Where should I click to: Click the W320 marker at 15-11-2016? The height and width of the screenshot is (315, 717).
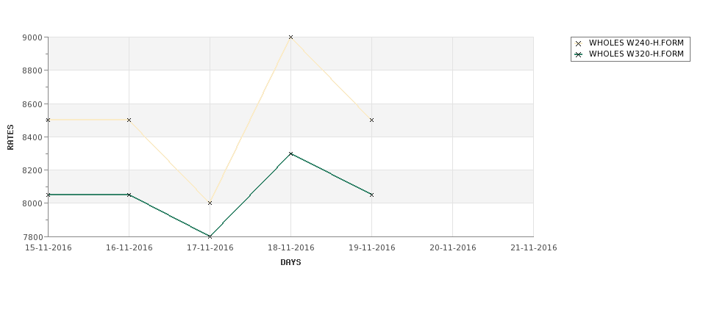tap(48, 195)
